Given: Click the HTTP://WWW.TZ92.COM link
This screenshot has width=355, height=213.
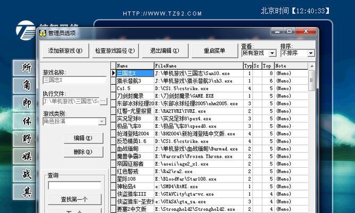Looking at the screenshot, I should tap(162, 14).
